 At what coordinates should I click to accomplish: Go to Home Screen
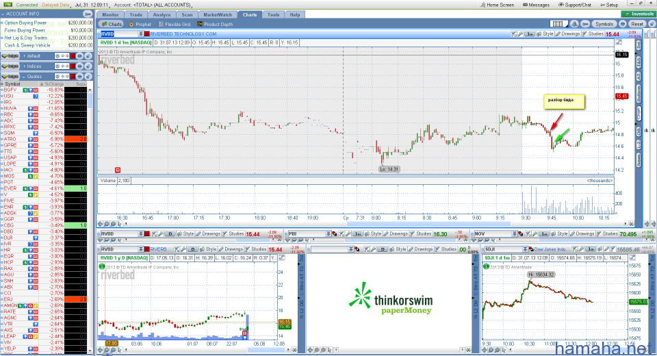click(498, 5)
